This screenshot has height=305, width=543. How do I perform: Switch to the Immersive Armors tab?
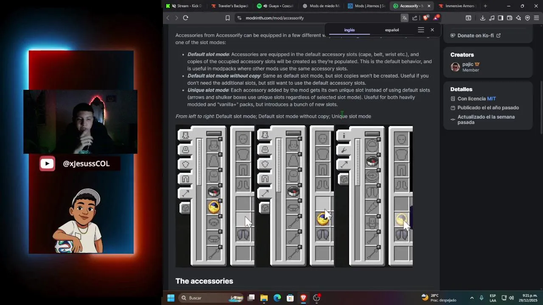point(458,6)
